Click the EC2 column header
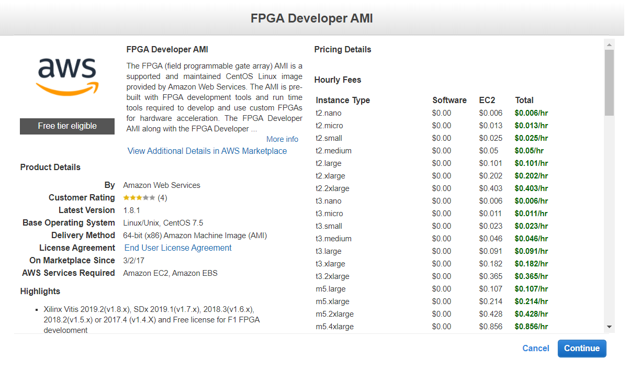Viewport: 630px width, 369px height. click(487, 100)
